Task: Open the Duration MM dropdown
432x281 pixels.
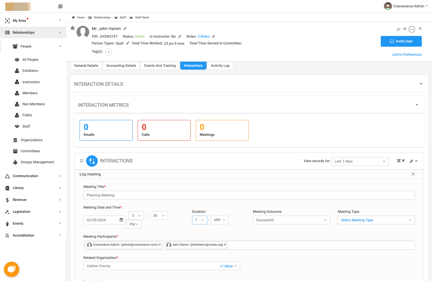Action: (x=220, y=220)
